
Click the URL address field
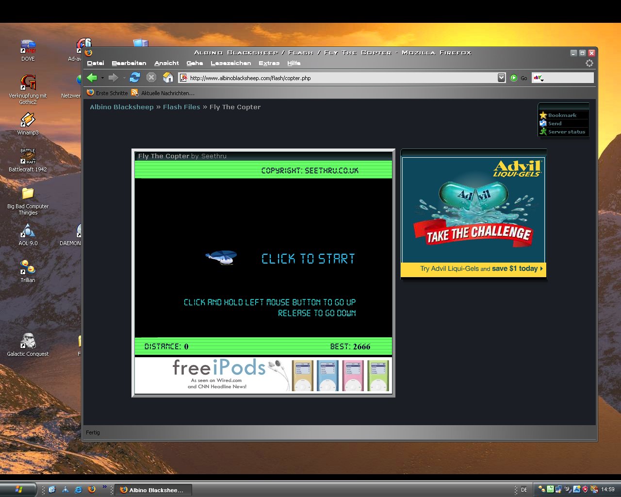click(x=340, y=78)
